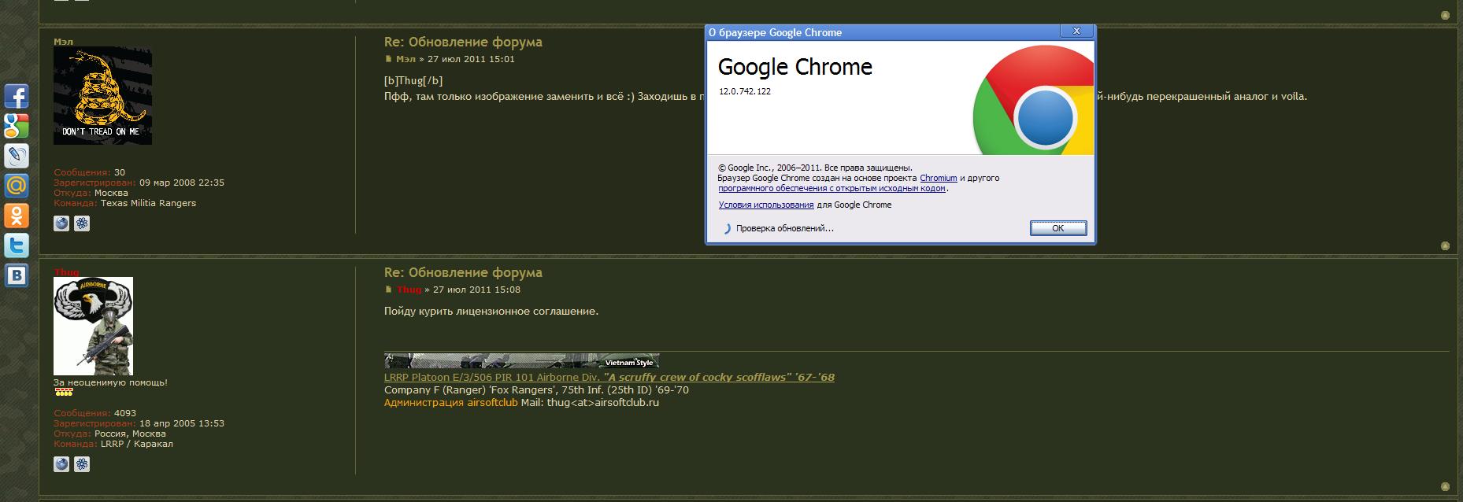This screenshot has height=502, width=1463.
Task: Jump to top arrow in Мэл's post
Action: 1445,245
